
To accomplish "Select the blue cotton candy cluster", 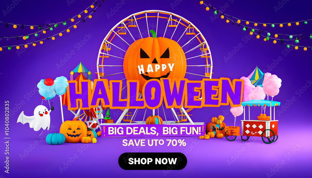I will click(x=52, y=87).
